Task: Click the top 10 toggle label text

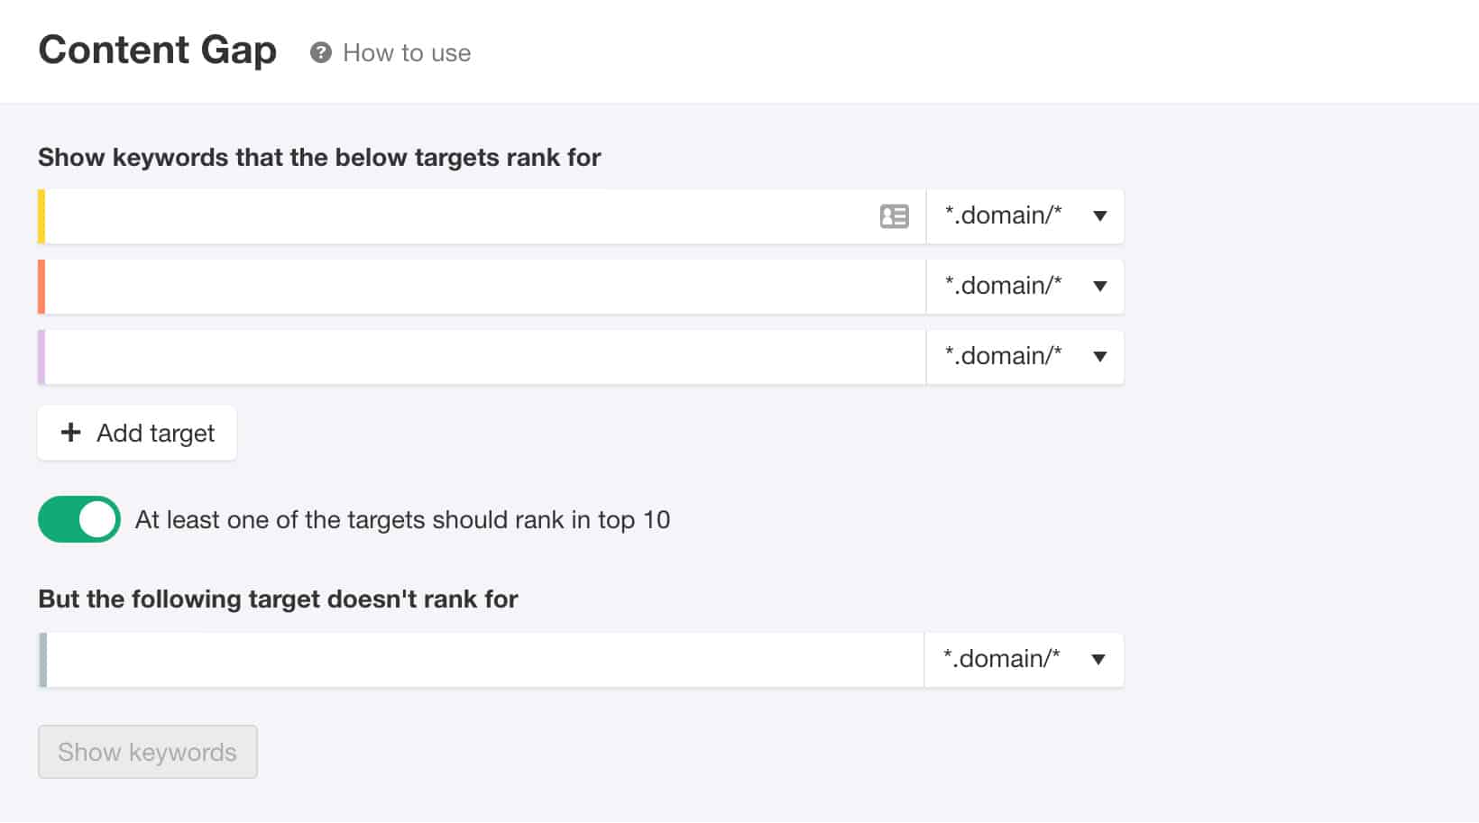Action: click(402, 520)
